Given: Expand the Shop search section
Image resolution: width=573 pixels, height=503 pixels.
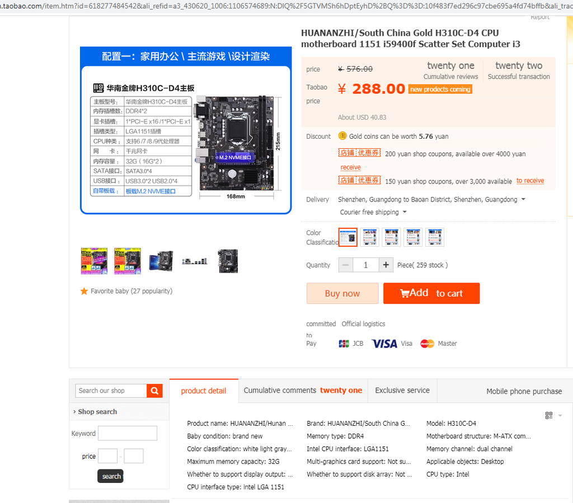Looking at the screenshot, I should [95, 412].
